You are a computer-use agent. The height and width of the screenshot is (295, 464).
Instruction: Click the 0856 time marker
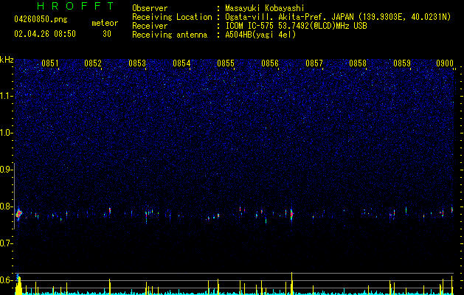pos(270,63)
